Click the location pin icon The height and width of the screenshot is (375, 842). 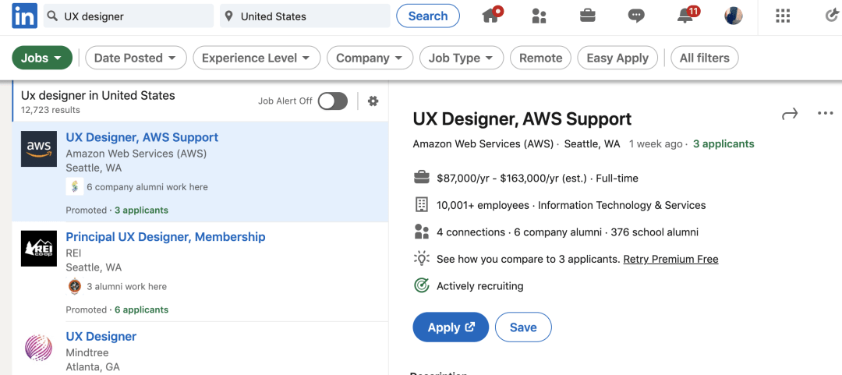coord(228,16)
